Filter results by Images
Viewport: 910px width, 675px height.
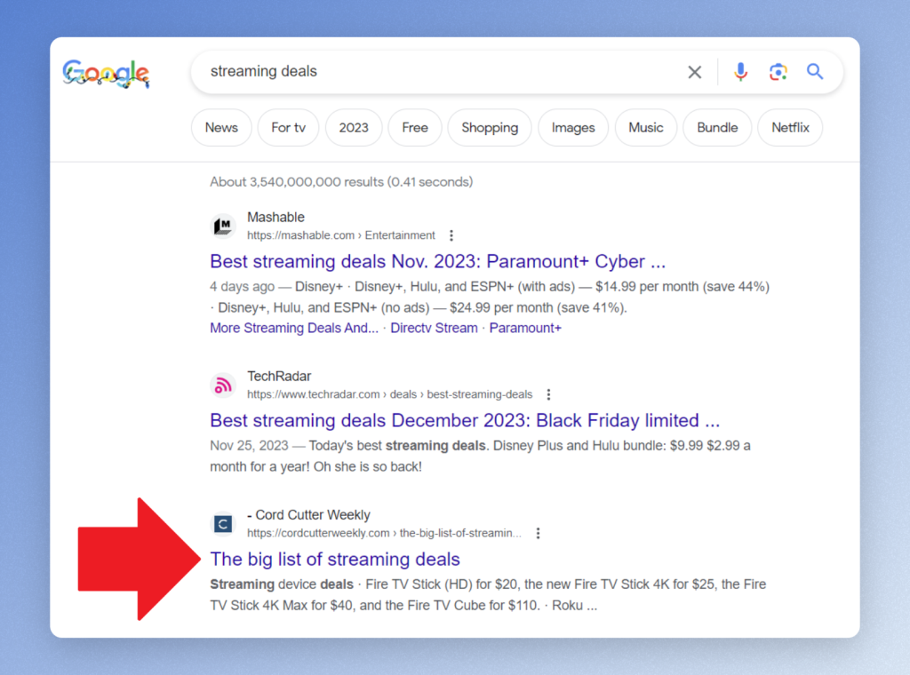click(x=573, y=128)
